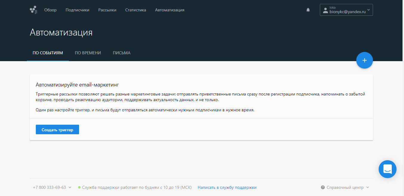Open the Статистика section
Viewport: 404px width, 196px height.
[135, 10]
